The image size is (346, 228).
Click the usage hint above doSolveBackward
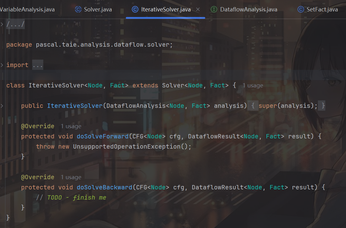pyautogui.click(x=71, y=177)
